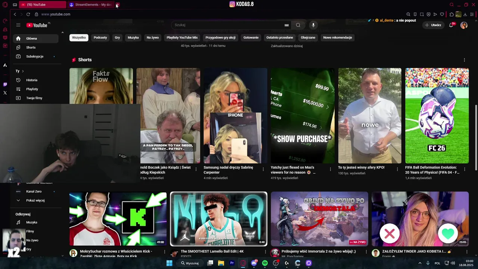Show hidden system tray icons chevron

pos(420,263)
